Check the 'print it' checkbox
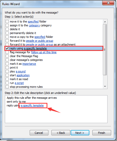117x141 pixels. [x=7, y=68]
